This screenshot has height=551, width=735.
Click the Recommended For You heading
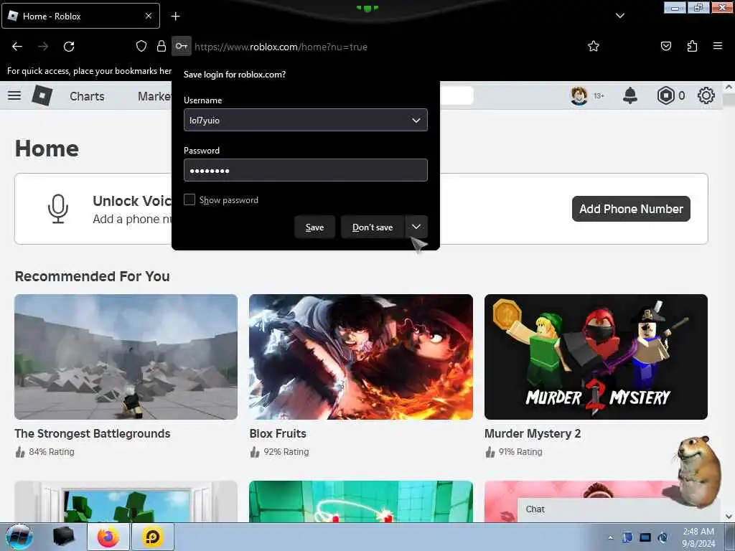pyautogui.click(x=93, y=276)
